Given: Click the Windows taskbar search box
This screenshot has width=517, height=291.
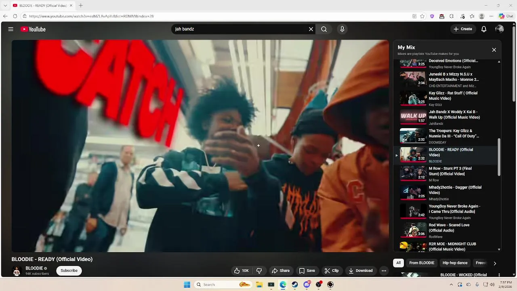Looking at the screenshot, I should (x=223, y=285).
